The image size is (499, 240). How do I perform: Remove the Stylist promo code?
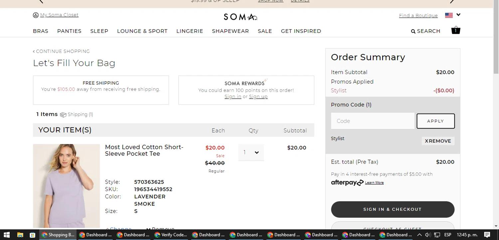tap(438, 141)
